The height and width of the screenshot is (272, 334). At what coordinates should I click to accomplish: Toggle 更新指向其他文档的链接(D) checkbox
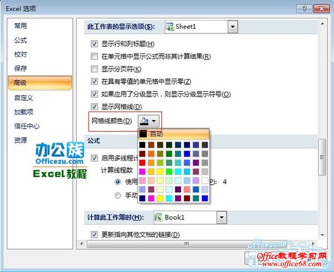[x=94, y=235]
